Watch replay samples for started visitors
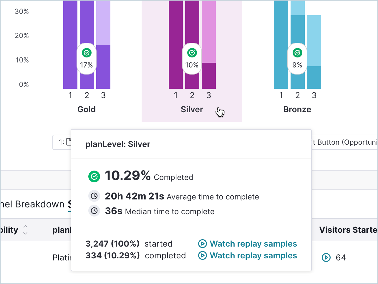 pyautogui.click(x=253, y=244)
